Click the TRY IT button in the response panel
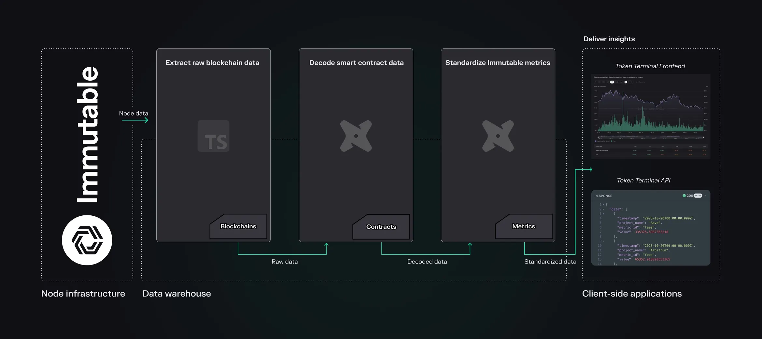Viewport: 762px width, 339px height. point(698,196)
